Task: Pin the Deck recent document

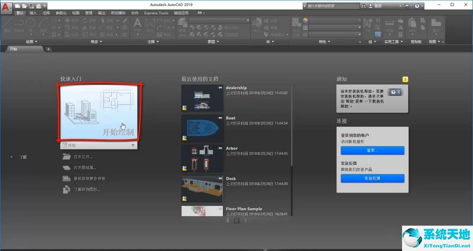Action: pyautogui.click(x=220, y=179)
